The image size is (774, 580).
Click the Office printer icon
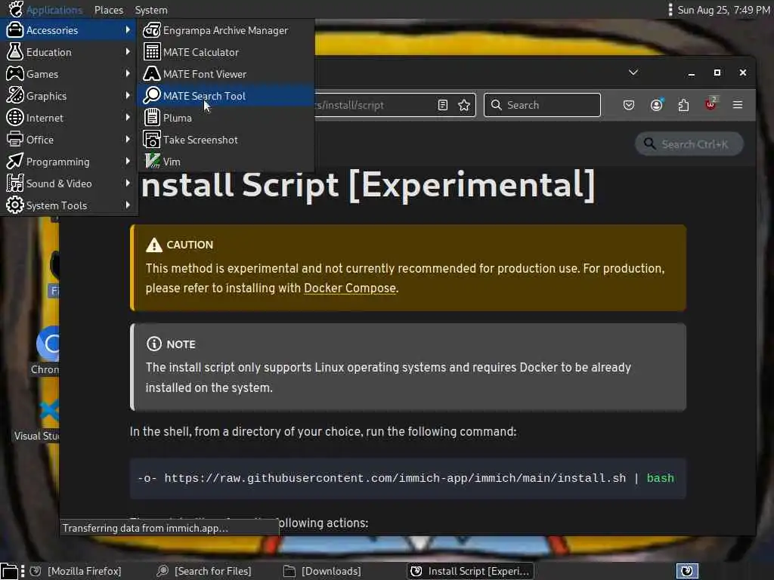click(15, 140)
